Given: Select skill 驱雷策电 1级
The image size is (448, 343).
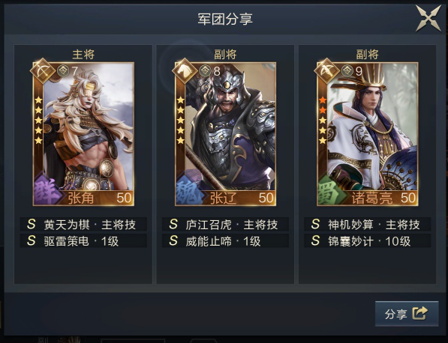Looking at the screenshot, I should pos(83,241).
